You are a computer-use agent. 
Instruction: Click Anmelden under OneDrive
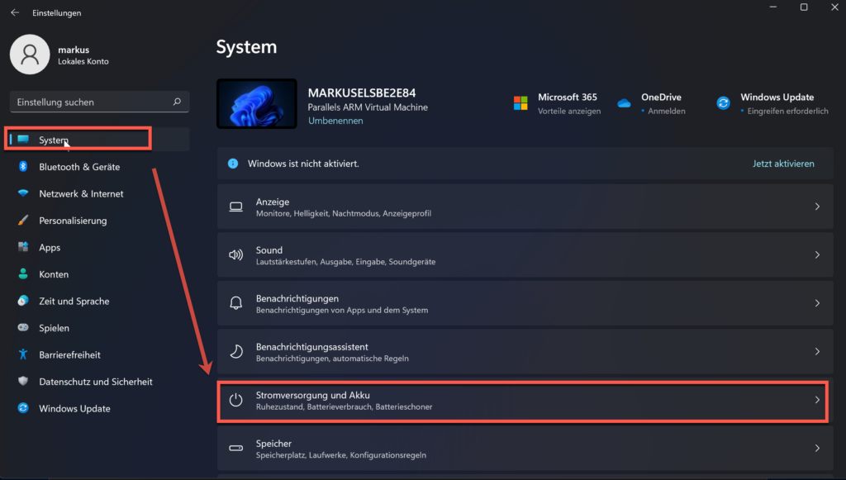coord(667,111)
